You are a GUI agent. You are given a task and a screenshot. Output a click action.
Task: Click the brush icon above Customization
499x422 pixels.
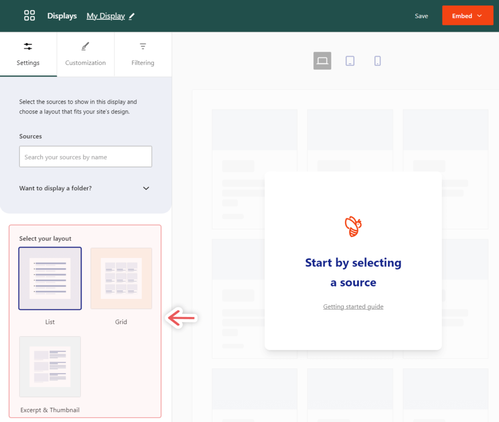[85, 46]
